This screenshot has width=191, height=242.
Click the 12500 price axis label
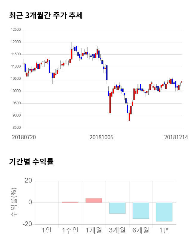16,30
